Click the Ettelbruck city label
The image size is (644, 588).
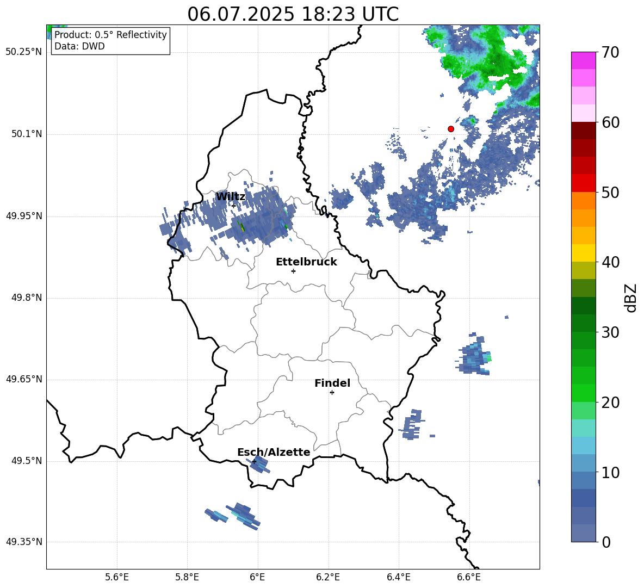pyautogui.click(x=306, y=262)
